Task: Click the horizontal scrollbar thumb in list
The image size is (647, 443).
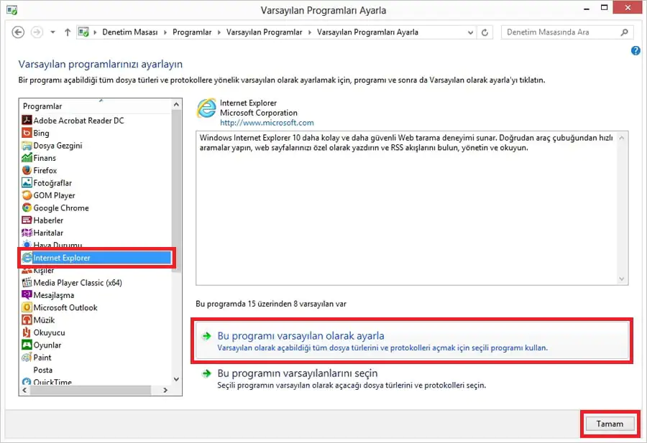Action: click(x=91, y=390)
